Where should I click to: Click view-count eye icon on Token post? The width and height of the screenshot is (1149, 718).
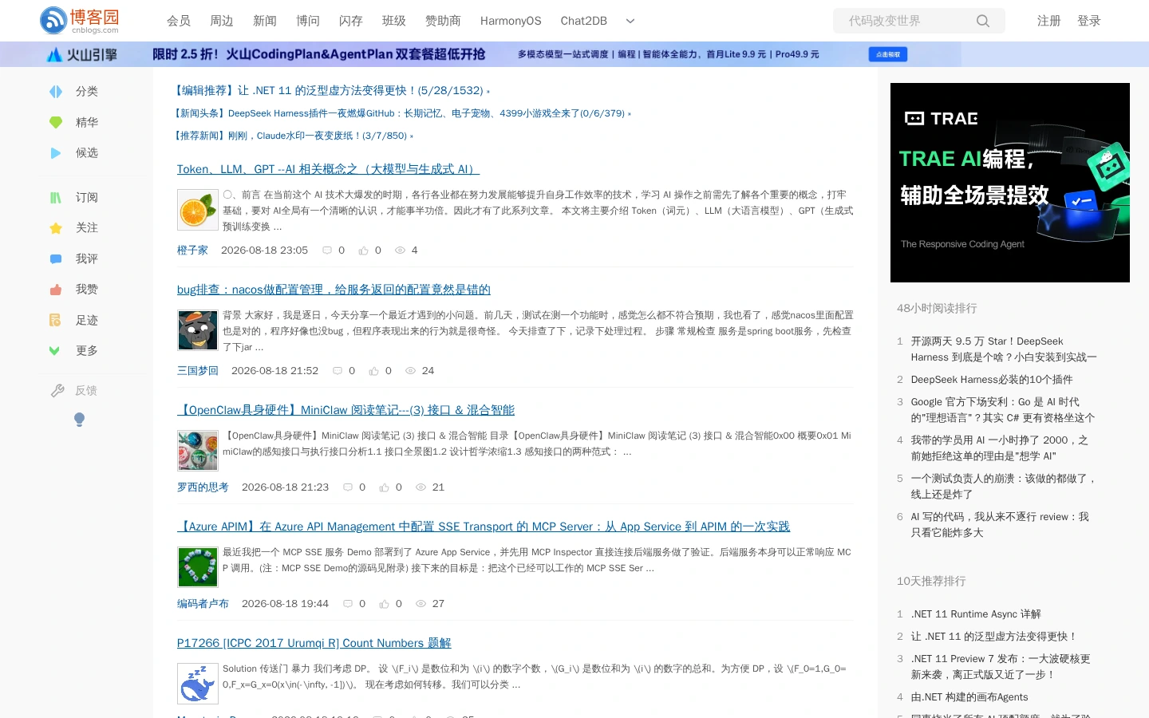click(x=401, y=251)
